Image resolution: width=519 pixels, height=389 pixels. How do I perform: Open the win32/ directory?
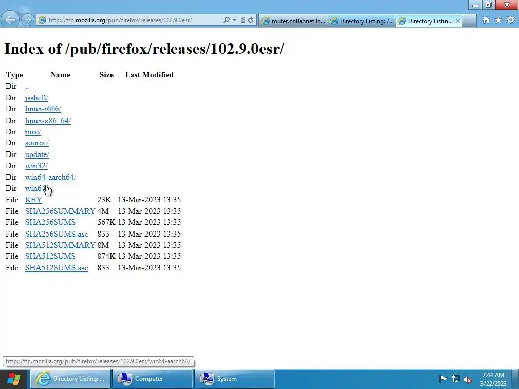[36, 166]
